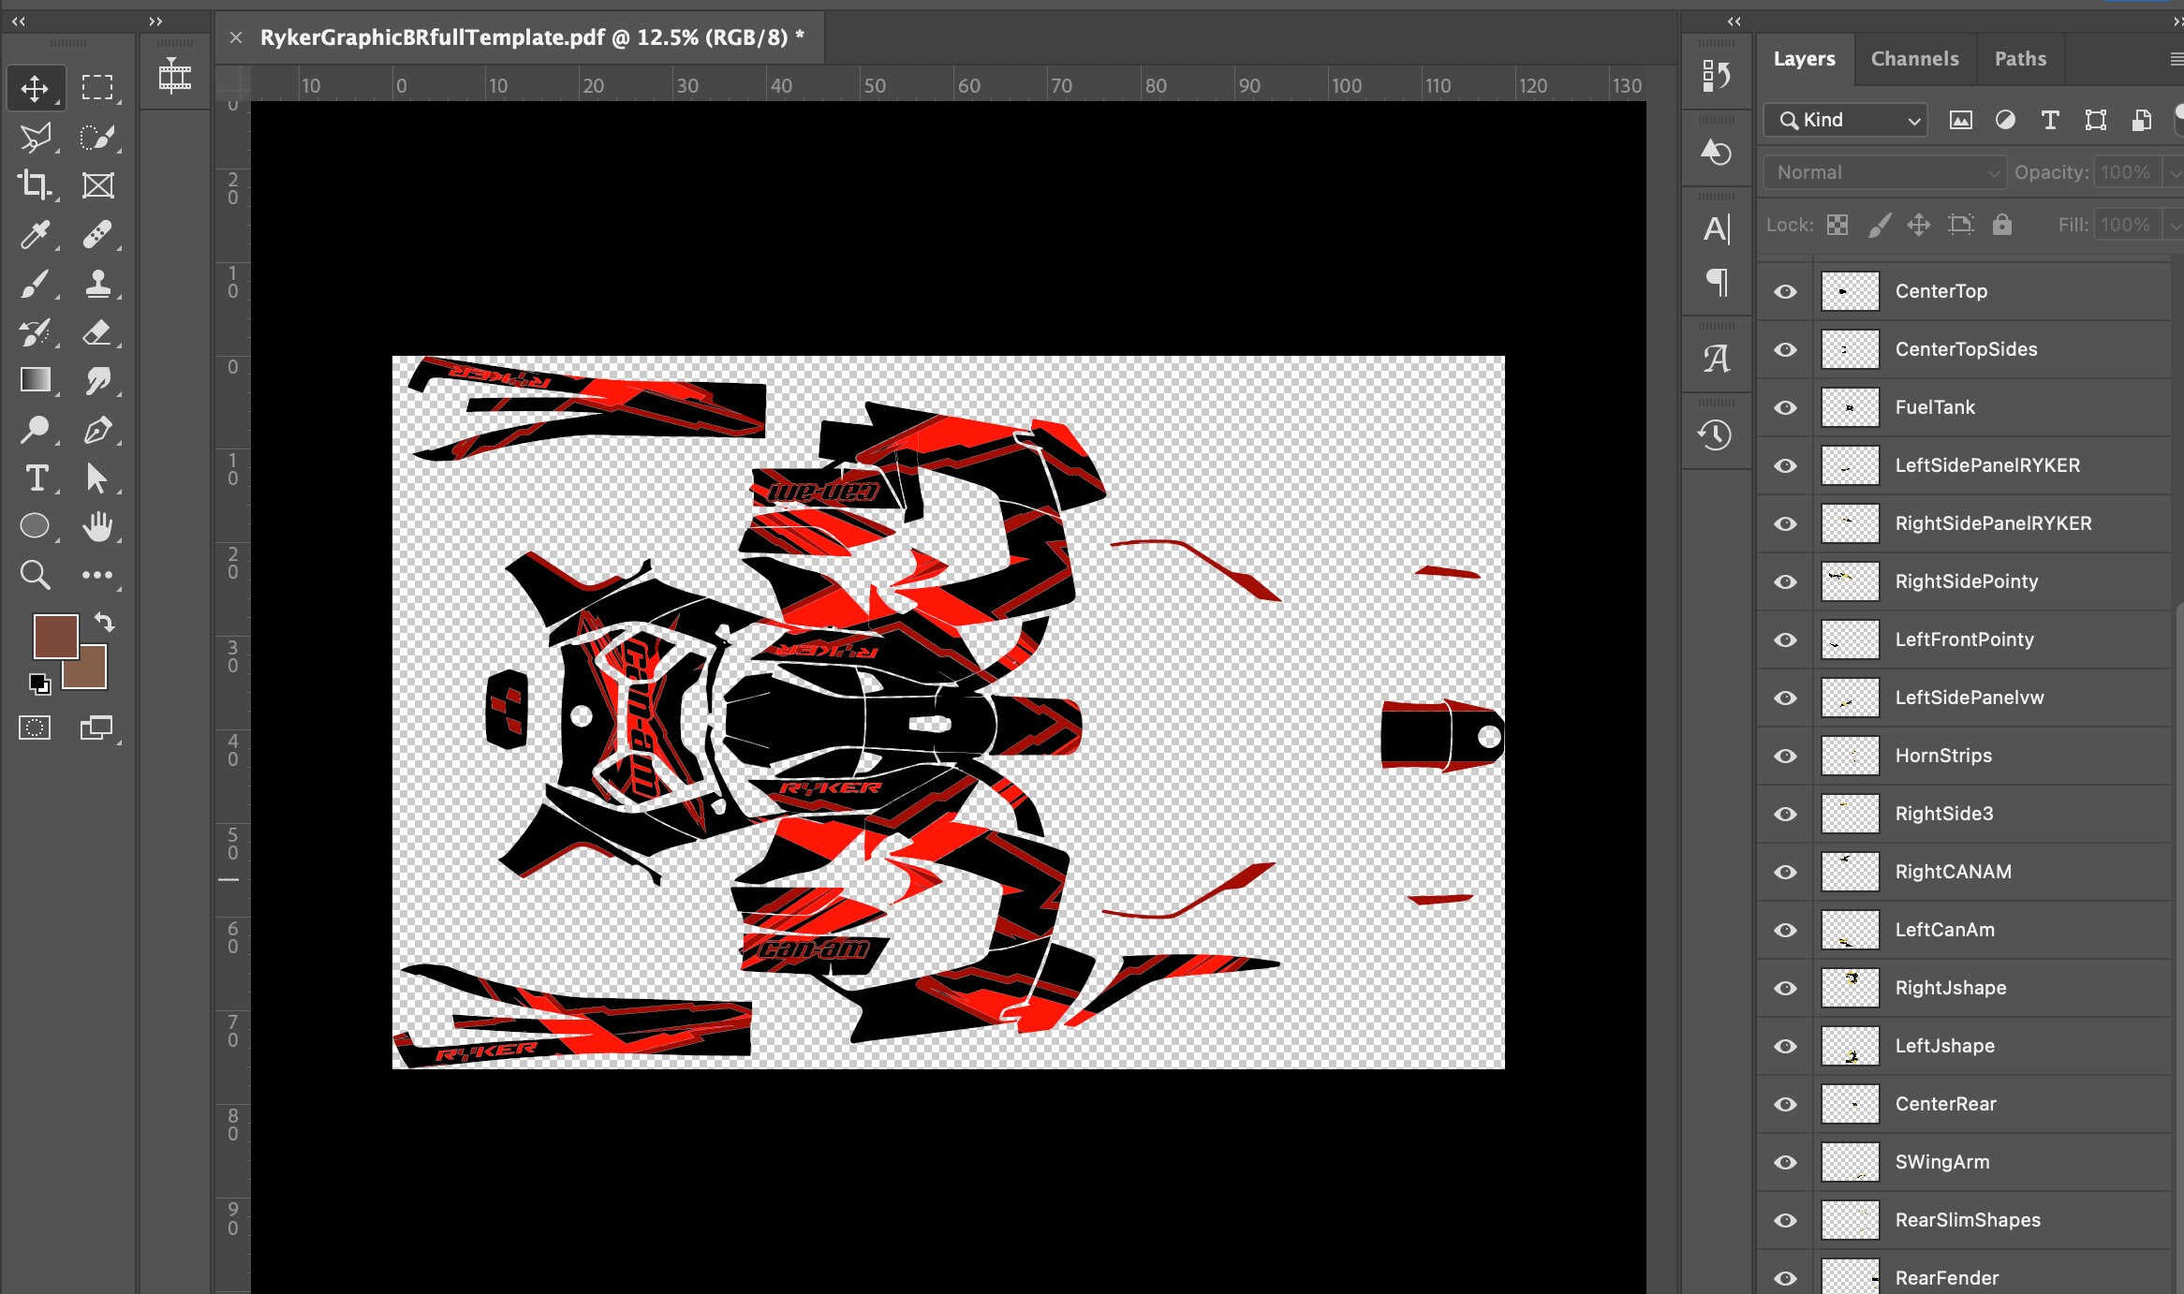
Task: Expand the collapsed tools panel chevrons
Action: point(155,21)
